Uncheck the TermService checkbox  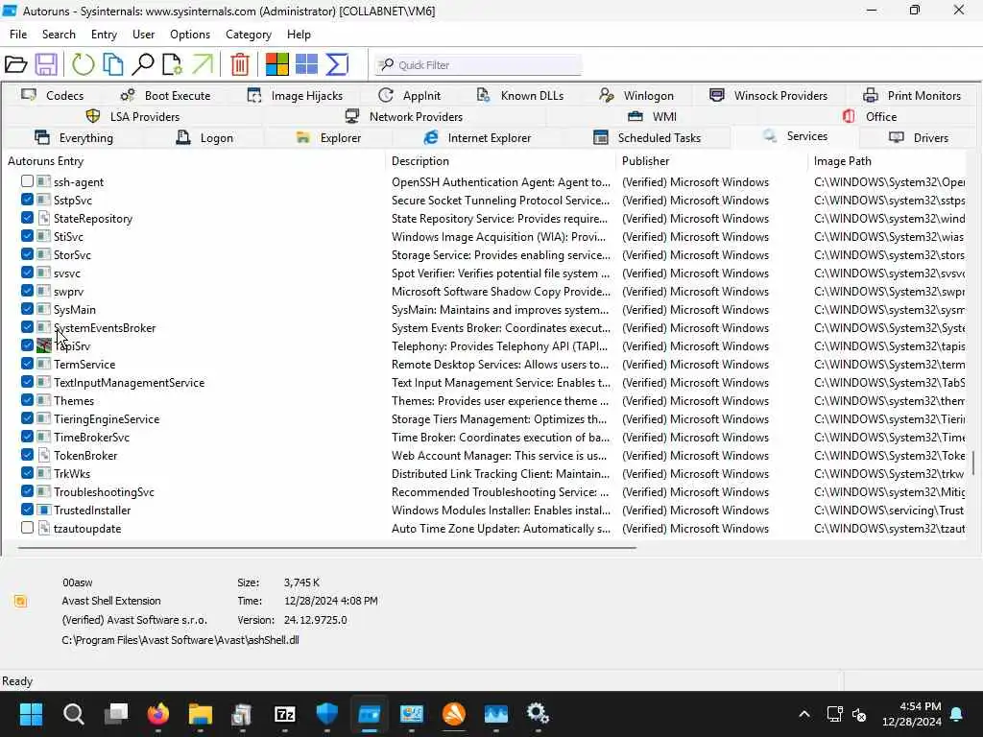tap(27, 364)
